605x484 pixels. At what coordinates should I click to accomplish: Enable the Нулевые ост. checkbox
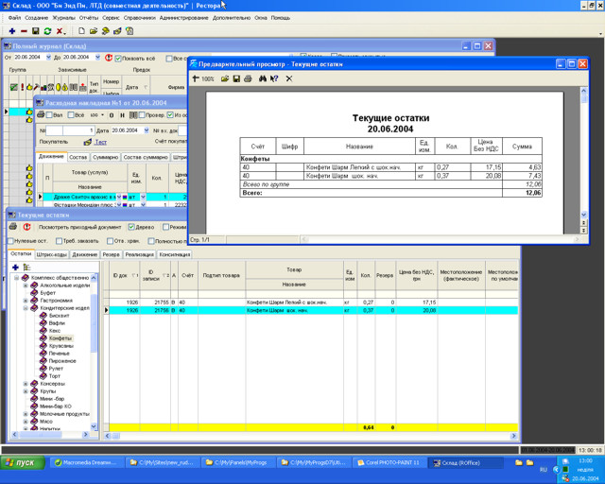pyautogui.click(x=10, y=240)
